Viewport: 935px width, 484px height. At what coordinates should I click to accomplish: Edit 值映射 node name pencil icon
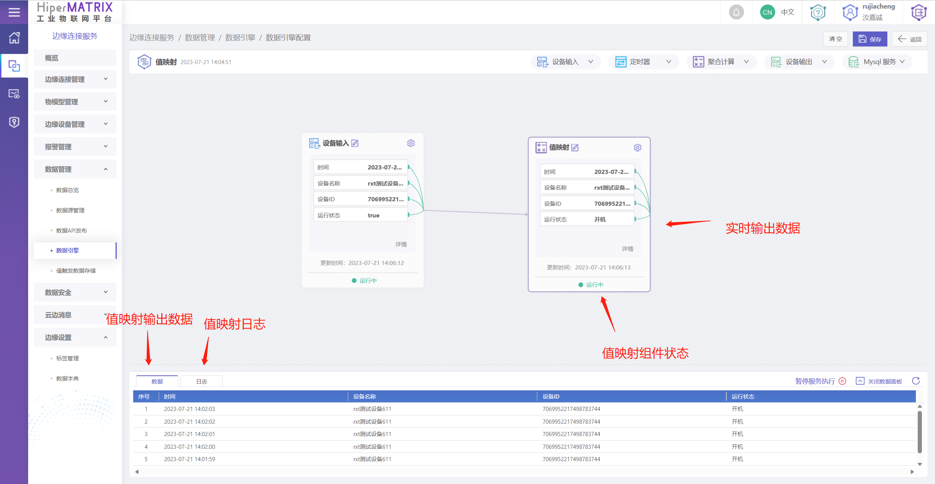[x=575, y=148]
